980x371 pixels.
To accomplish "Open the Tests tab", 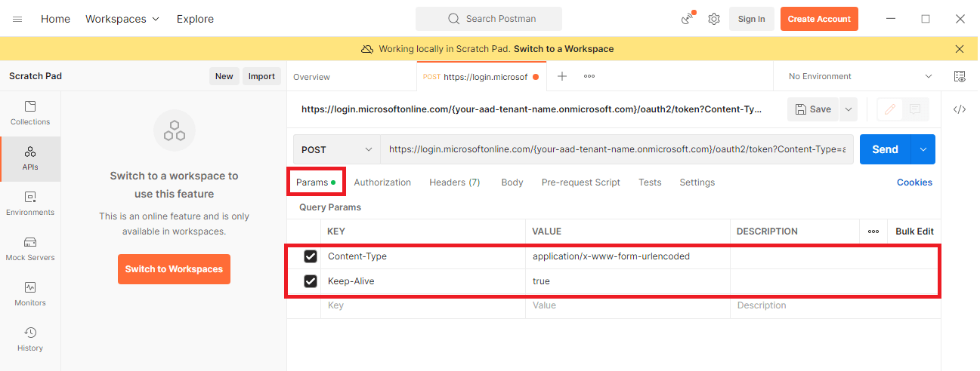I will [650, 182].
